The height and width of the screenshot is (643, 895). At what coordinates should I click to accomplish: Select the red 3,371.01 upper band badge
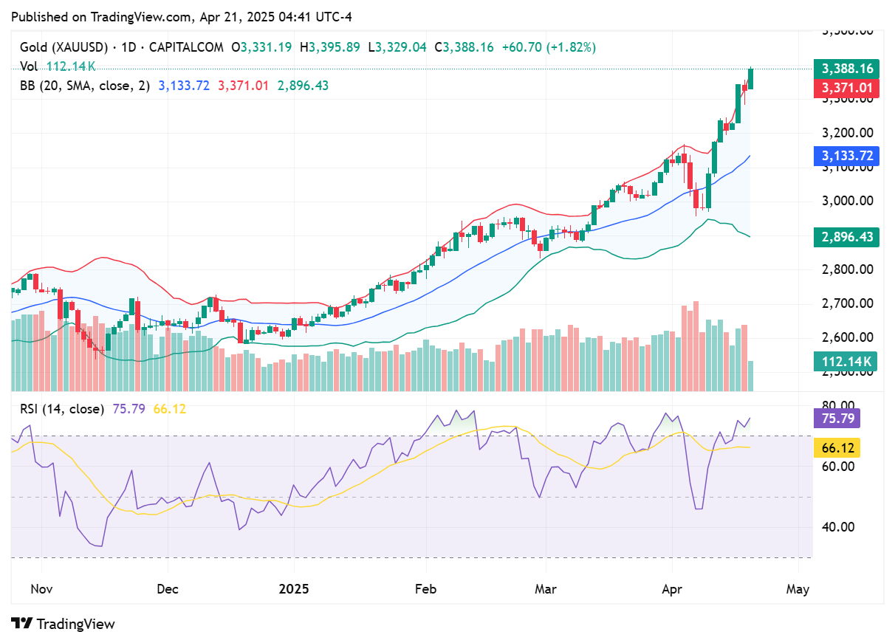coord(846,89)
